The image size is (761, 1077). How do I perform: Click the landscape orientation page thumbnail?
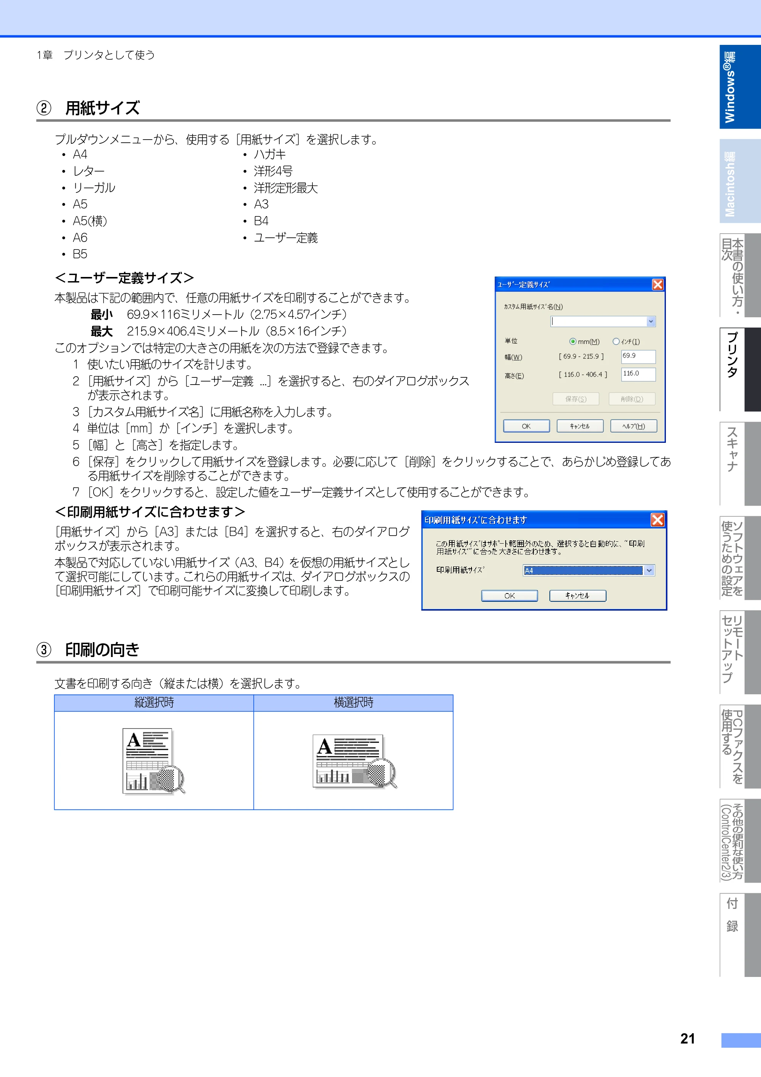(355, 761)
